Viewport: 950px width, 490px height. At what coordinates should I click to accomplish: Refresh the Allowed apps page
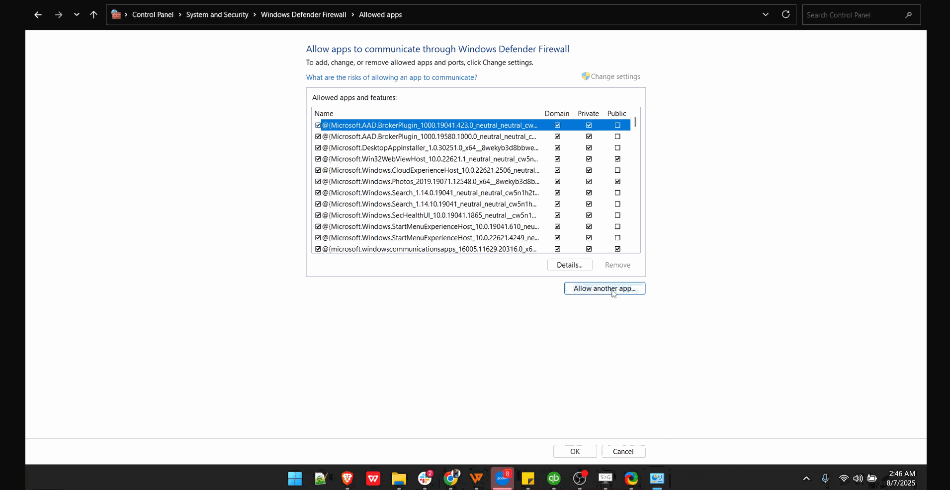[x=785, y=14]
